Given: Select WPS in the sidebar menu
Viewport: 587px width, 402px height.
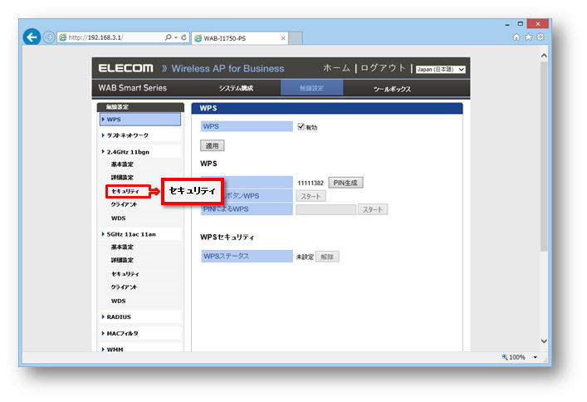Looking at the screenshot, I should tap(140, 120).
